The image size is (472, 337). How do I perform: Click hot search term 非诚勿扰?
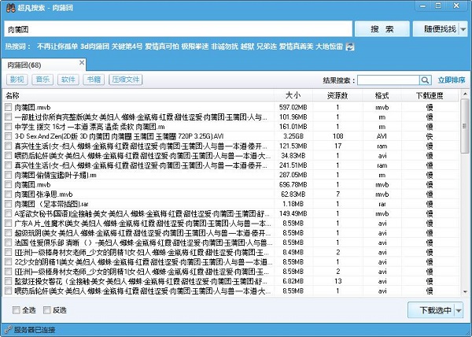(x=224, y=46)
